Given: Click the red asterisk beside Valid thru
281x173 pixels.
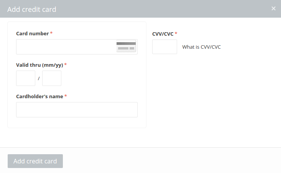Looking at the screenshot, I should (x=66, y=64).
